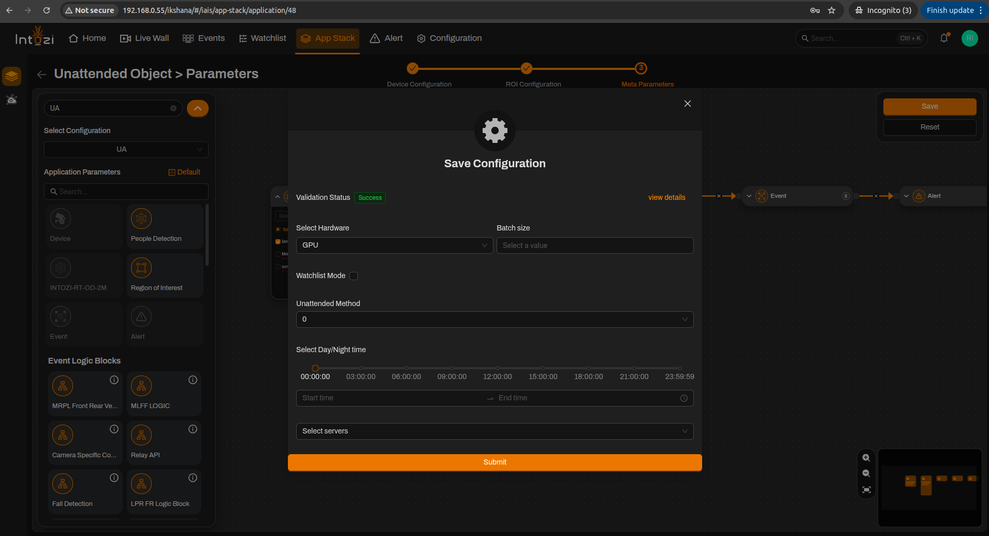
Task: Go to the Live Wall tab
Action: tap(144, 38)
